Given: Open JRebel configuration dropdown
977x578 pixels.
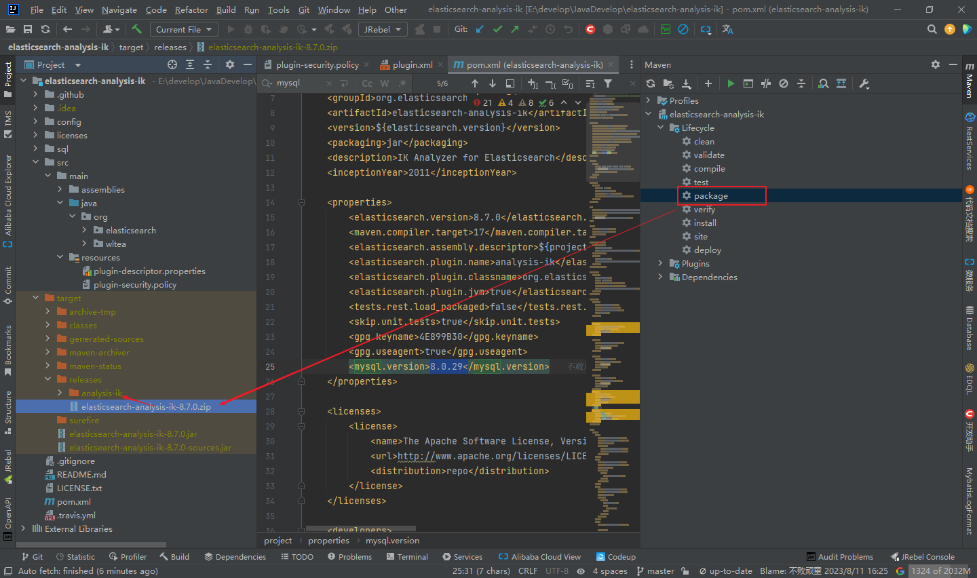Looking at the screenshot, I should [382, 29].
